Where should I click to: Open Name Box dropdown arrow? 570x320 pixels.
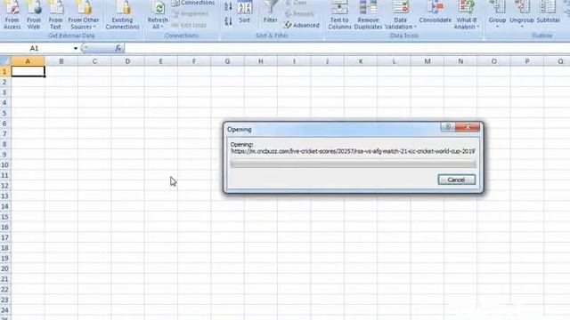(75, 48)
